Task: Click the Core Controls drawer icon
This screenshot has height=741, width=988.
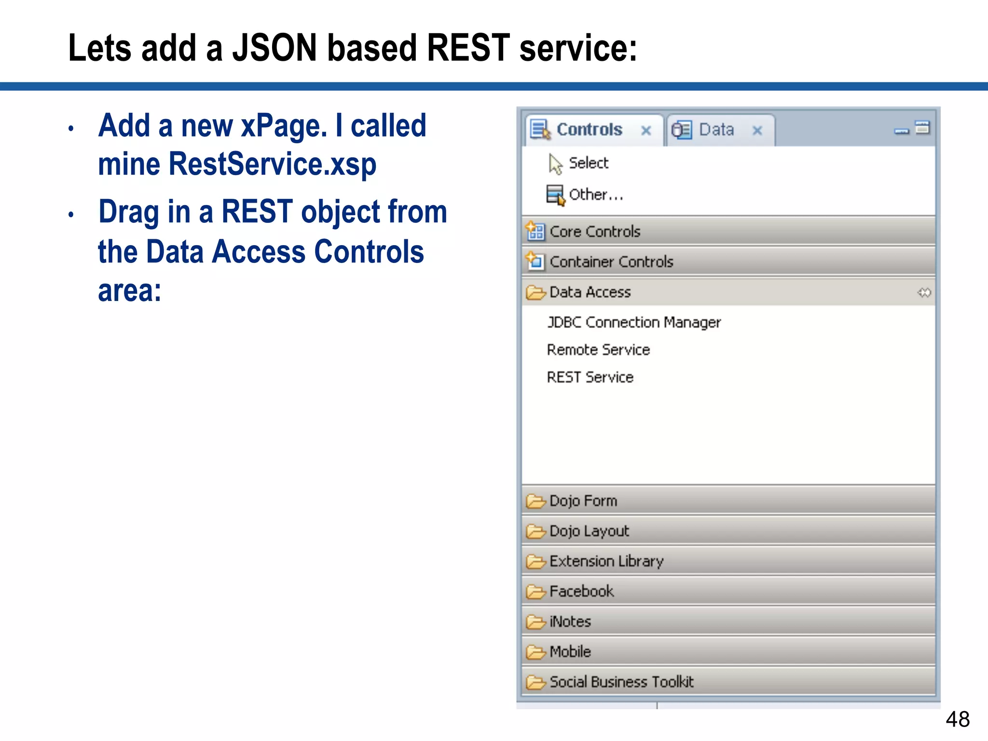Action: click(x=535, y=231)
